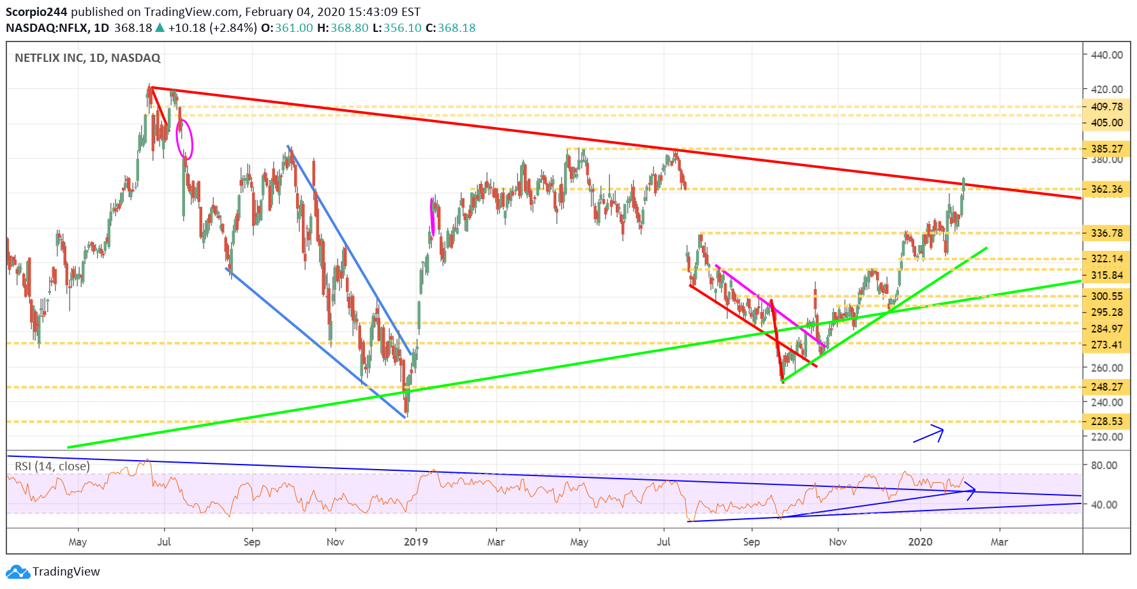This screenshot has width=1137, height=589.
Task: Click the 322.14 price level label
Action: (x=1107, y=258)
